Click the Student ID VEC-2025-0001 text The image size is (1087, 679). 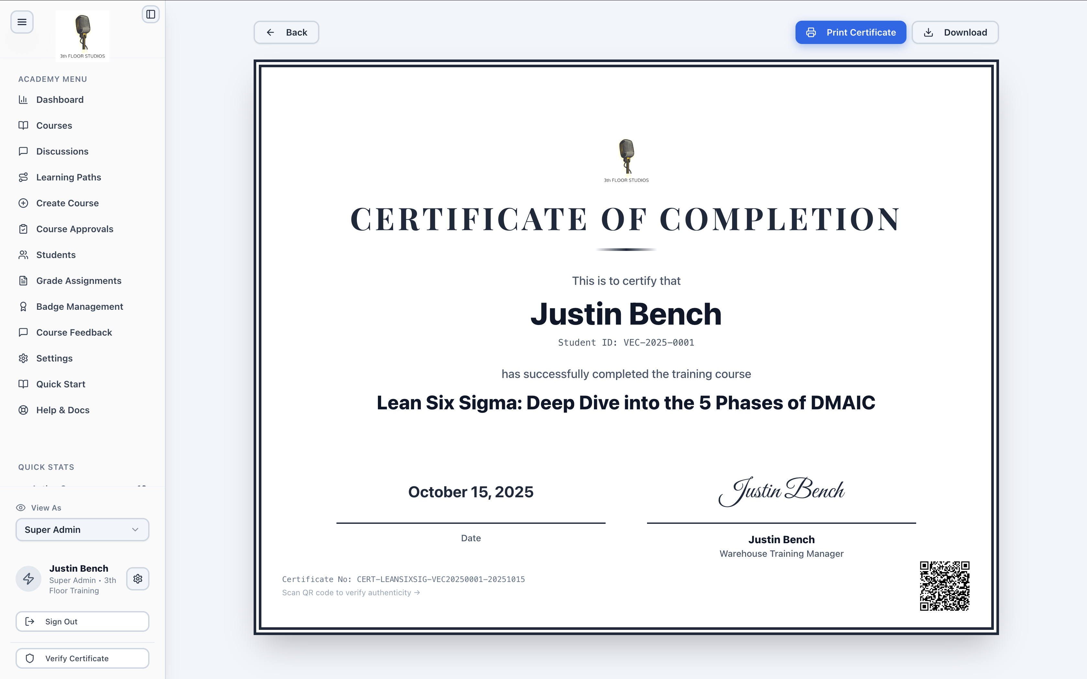point(626,343)
